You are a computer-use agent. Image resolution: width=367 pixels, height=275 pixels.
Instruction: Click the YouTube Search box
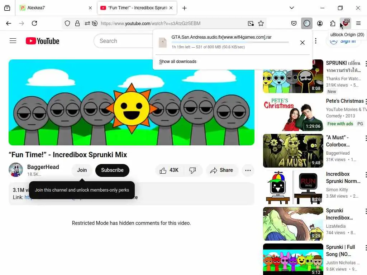[123, 41]
